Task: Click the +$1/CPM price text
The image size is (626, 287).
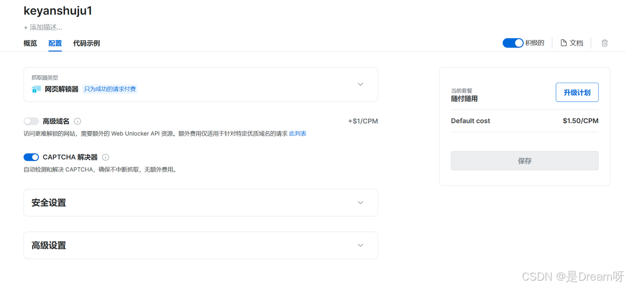Action: tap(363, 121)
